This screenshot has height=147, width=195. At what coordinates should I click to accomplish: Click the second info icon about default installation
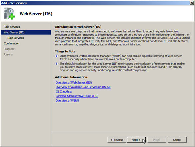pyautogui.click(x=57, y=64)
